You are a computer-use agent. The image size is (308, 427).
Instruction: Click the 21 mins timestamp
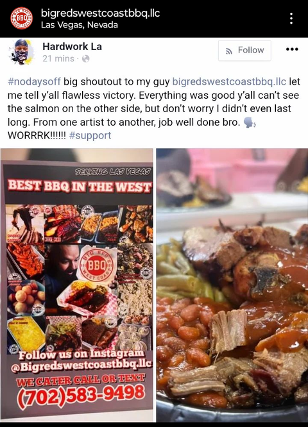click(x=58, y=58)
